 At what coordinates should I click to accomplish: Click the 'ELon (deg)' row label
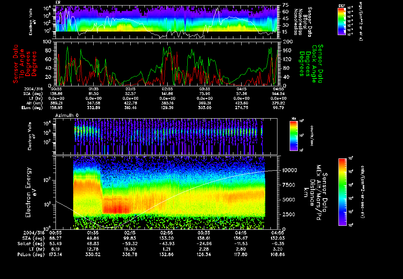click(x=32, y=108)
